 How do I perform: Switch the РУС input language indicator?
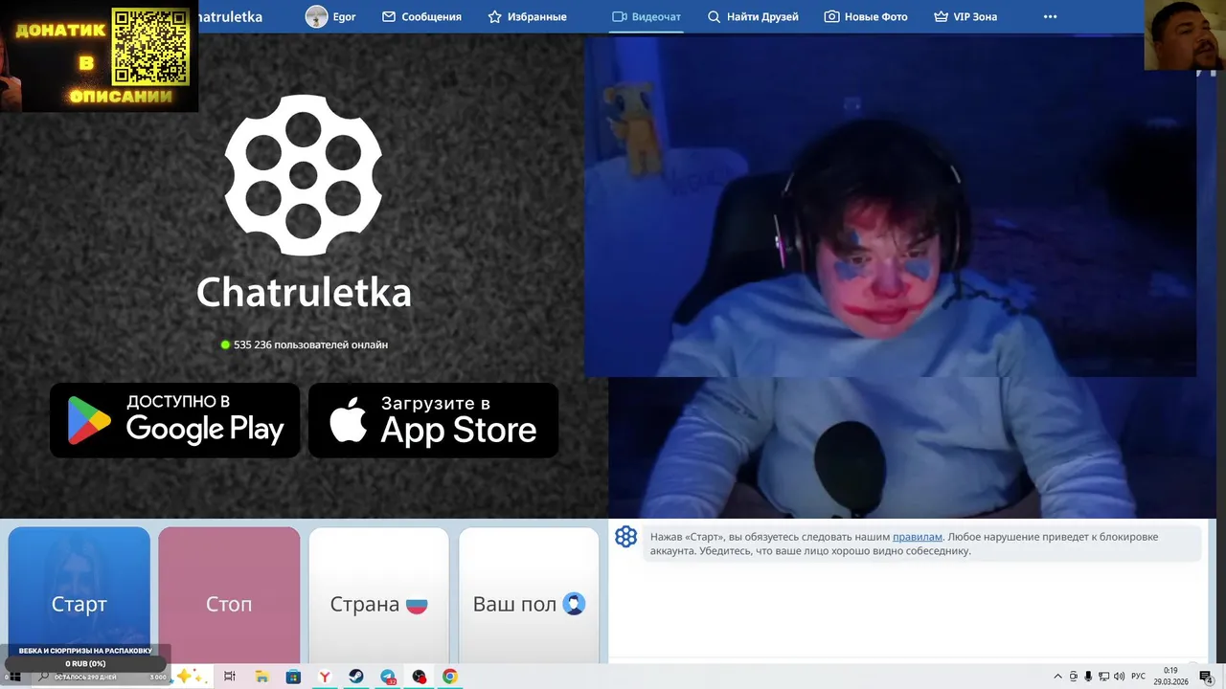[1138, 677]
